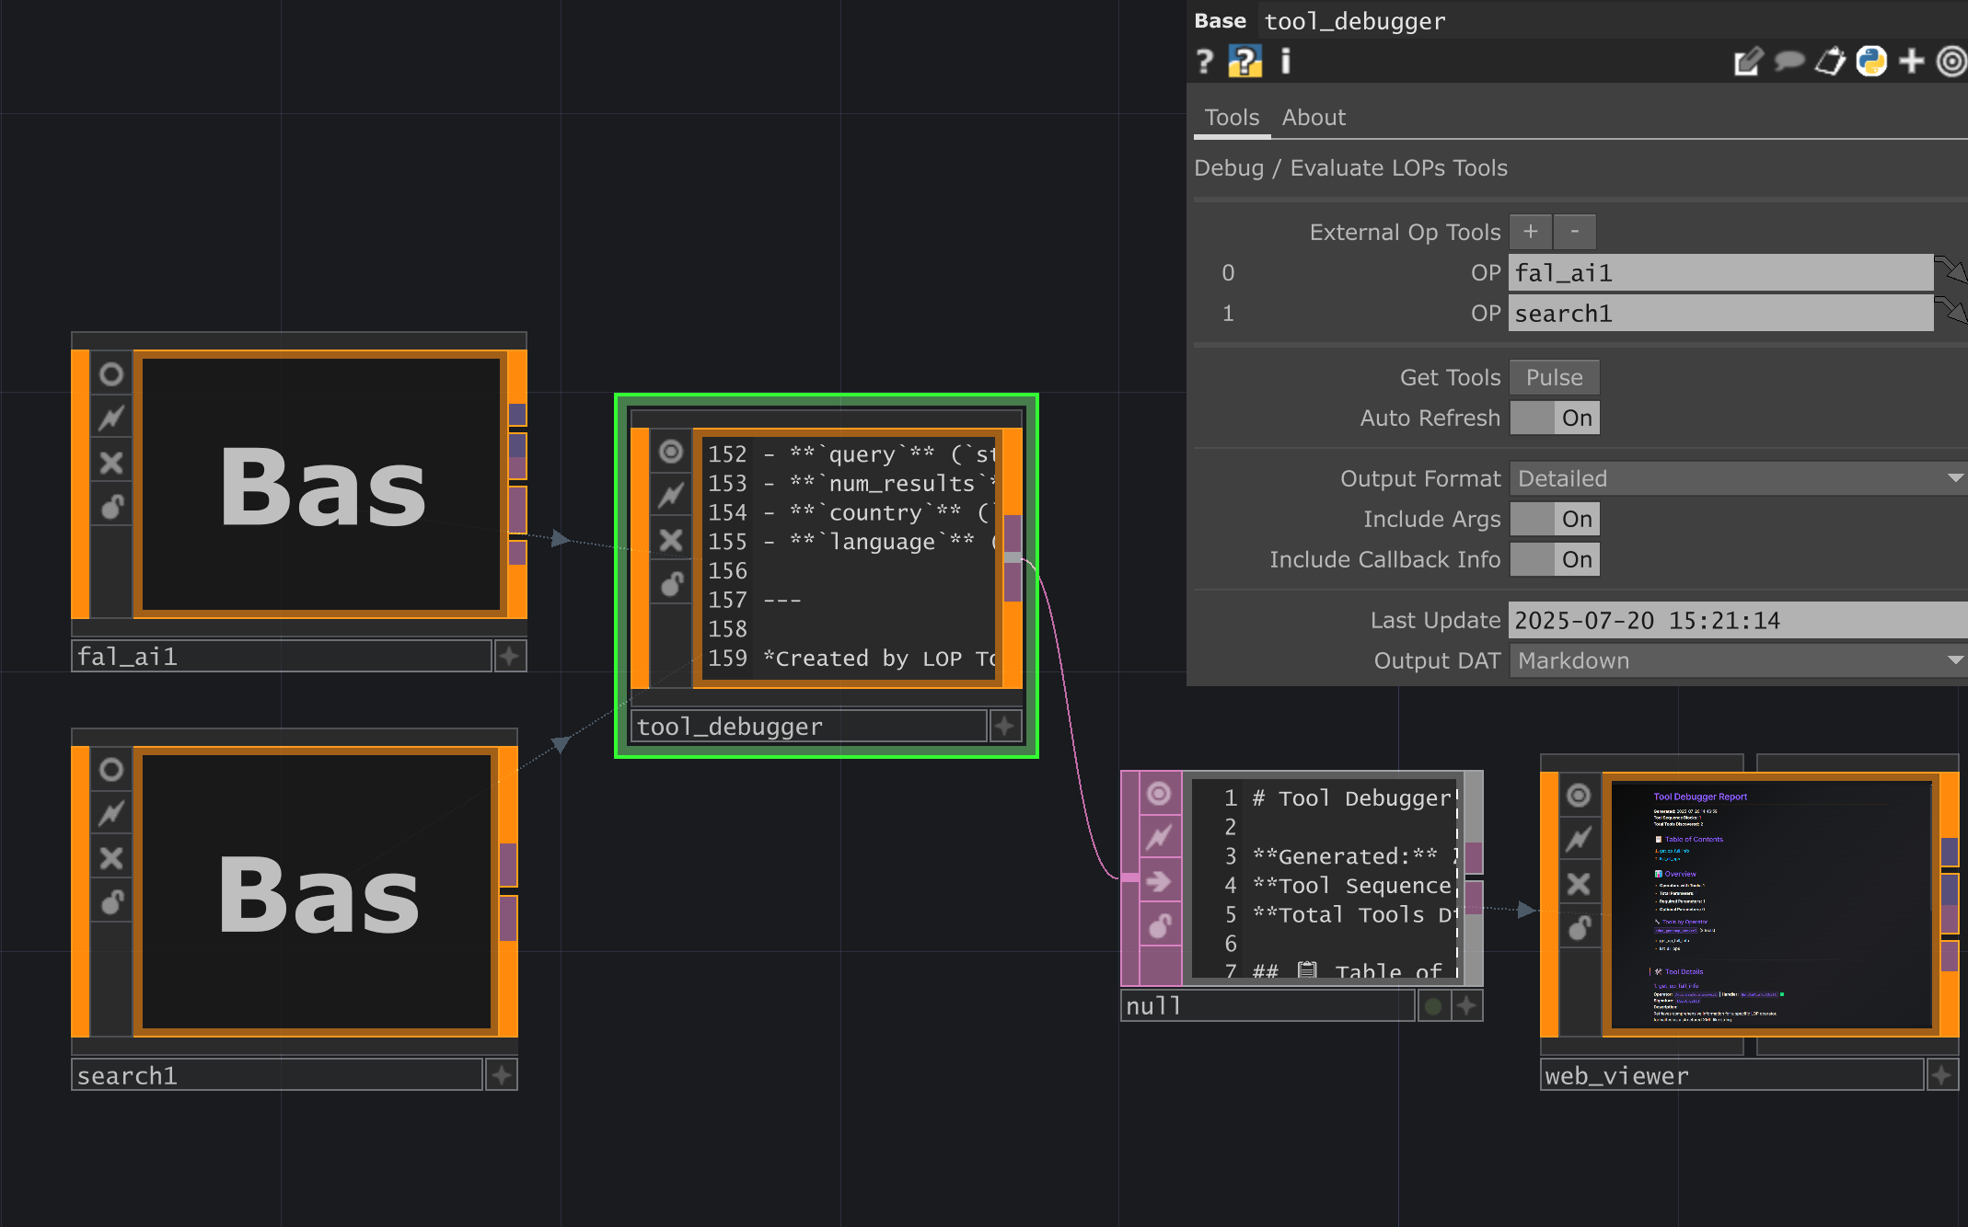Click the pencil edit icon in the parameter header
This screenshot has width=1968, height=1227.
point(1748,62)
